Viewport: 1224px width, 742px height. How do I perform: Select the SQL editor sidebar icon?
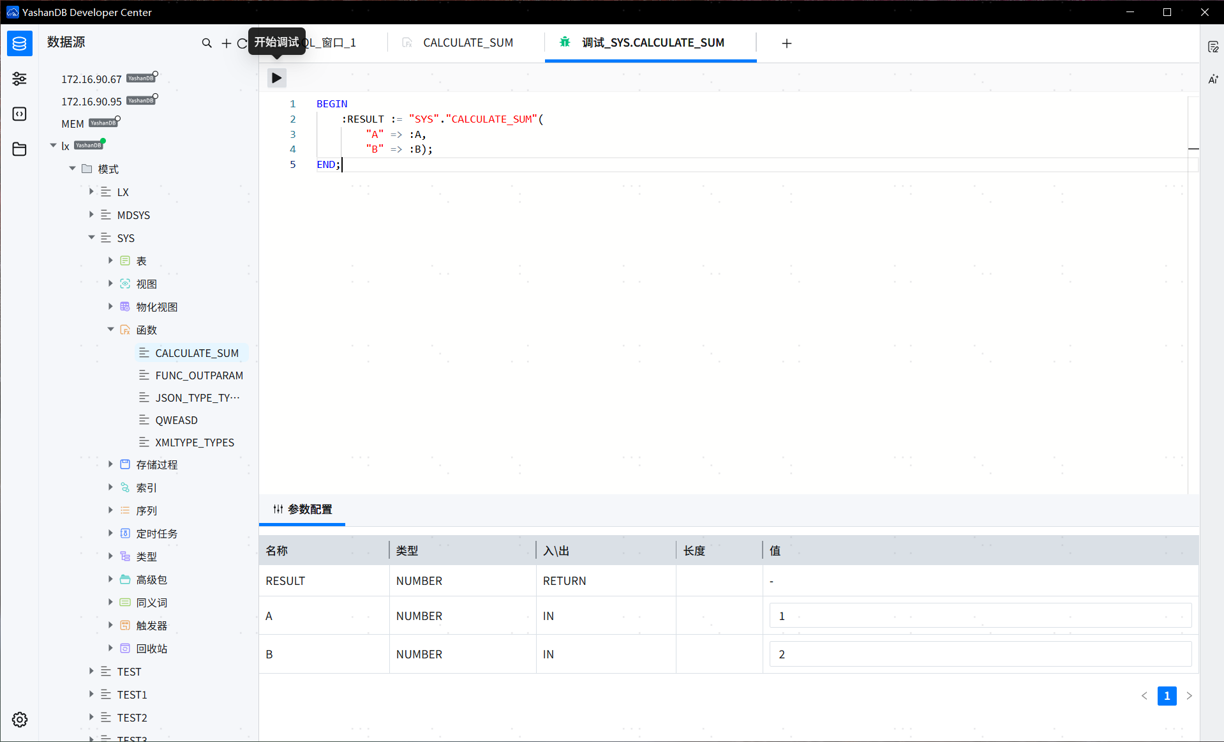(x=19, y=114)
